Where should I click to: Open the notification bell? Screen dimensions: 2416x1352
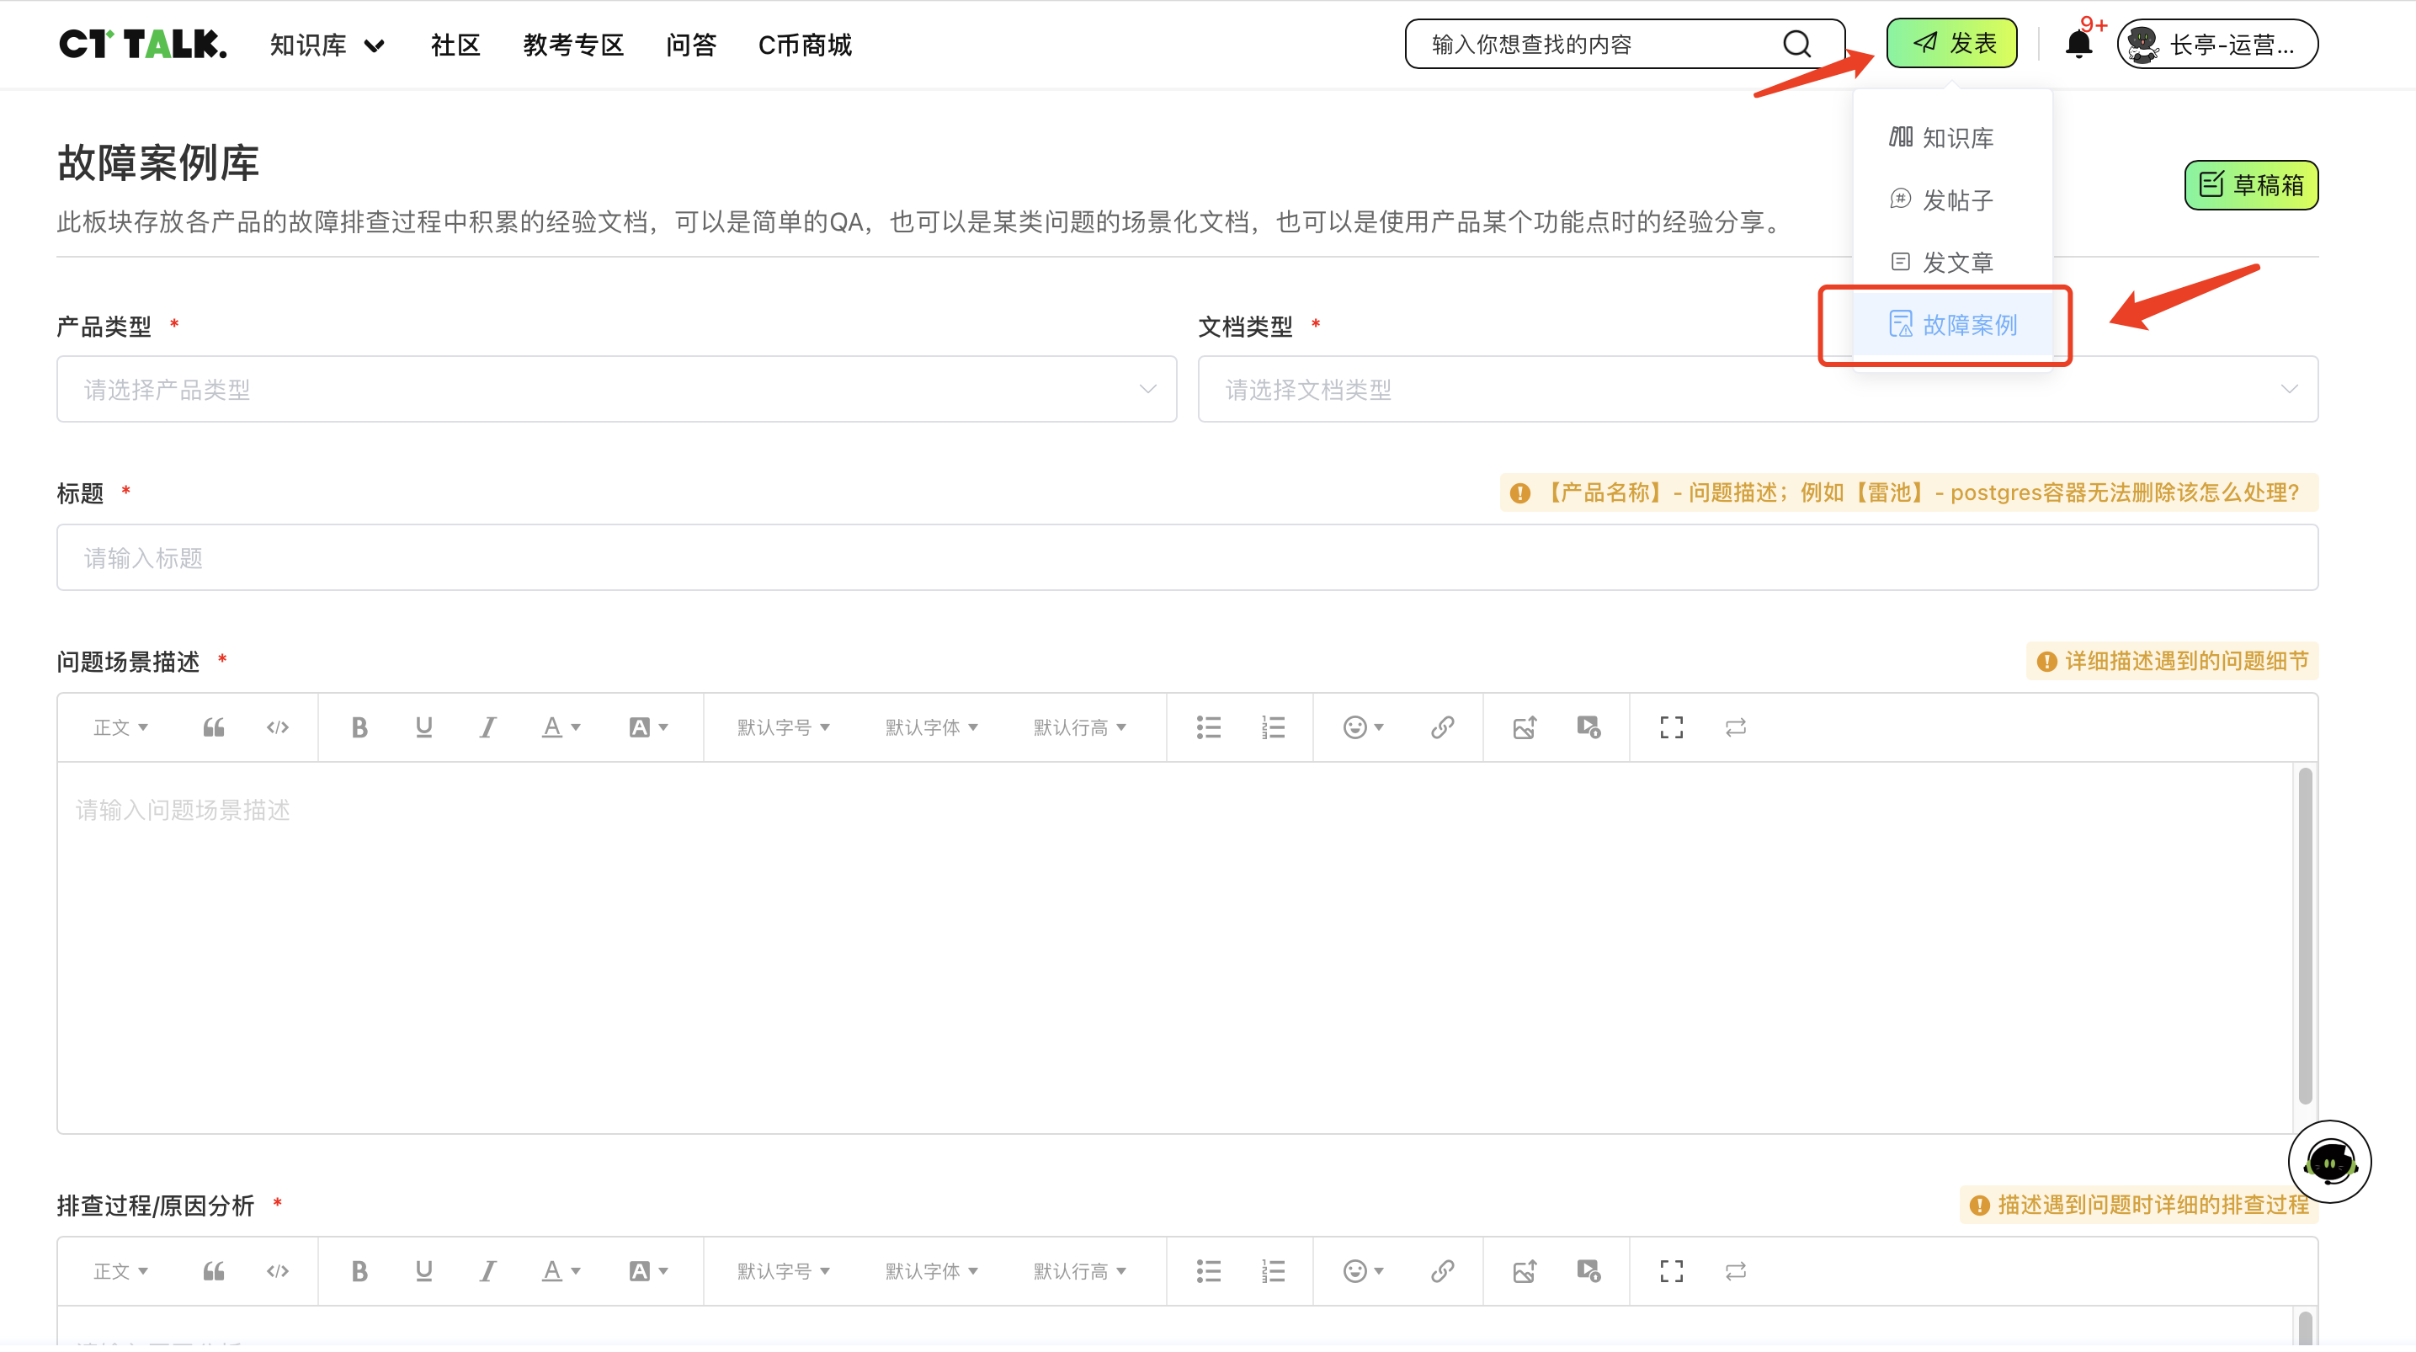pyautogui.click(x=2078, y=44)
